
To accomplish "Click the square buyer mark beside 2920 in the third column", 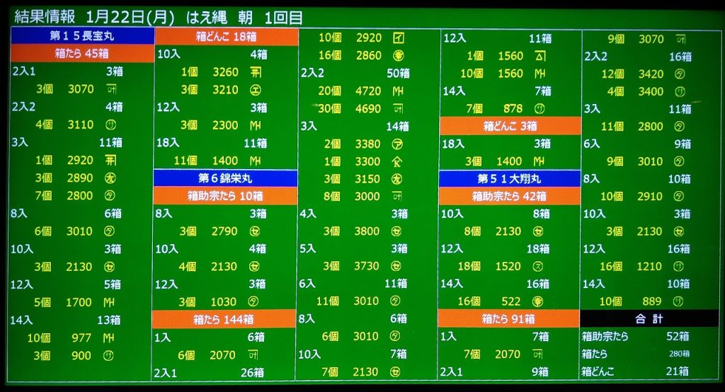I will pos(398,38).
